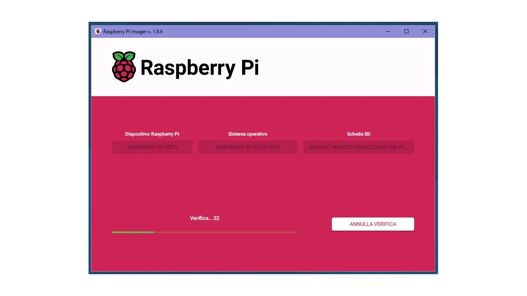Open the GENERIC MASSSTORAGECLASS USB storage selector

359,147
